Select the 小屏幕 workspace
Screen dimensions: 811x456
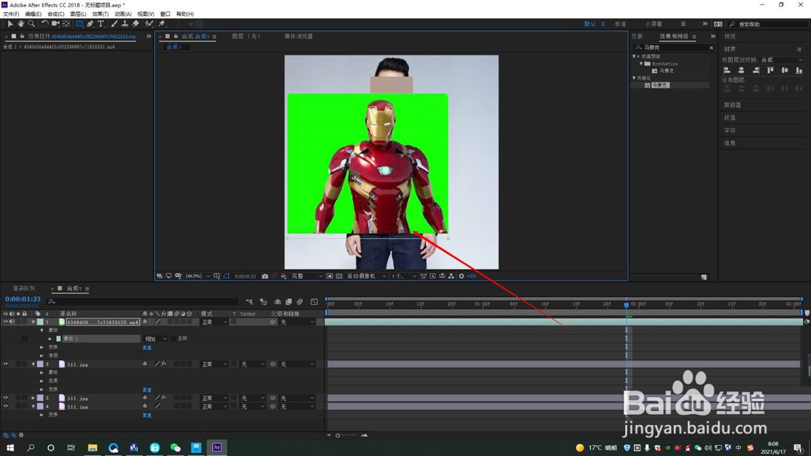tap(654, 24)
